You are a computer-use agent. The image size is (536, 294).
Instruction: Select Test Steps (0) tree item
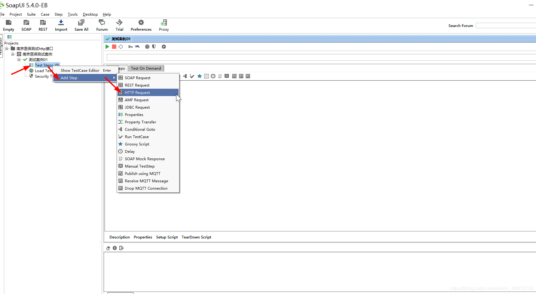[x=47, y=65]
